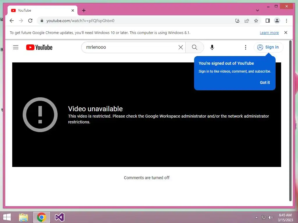
Task: Open the Chrome three-dot menu
Action: click(286, 21)
